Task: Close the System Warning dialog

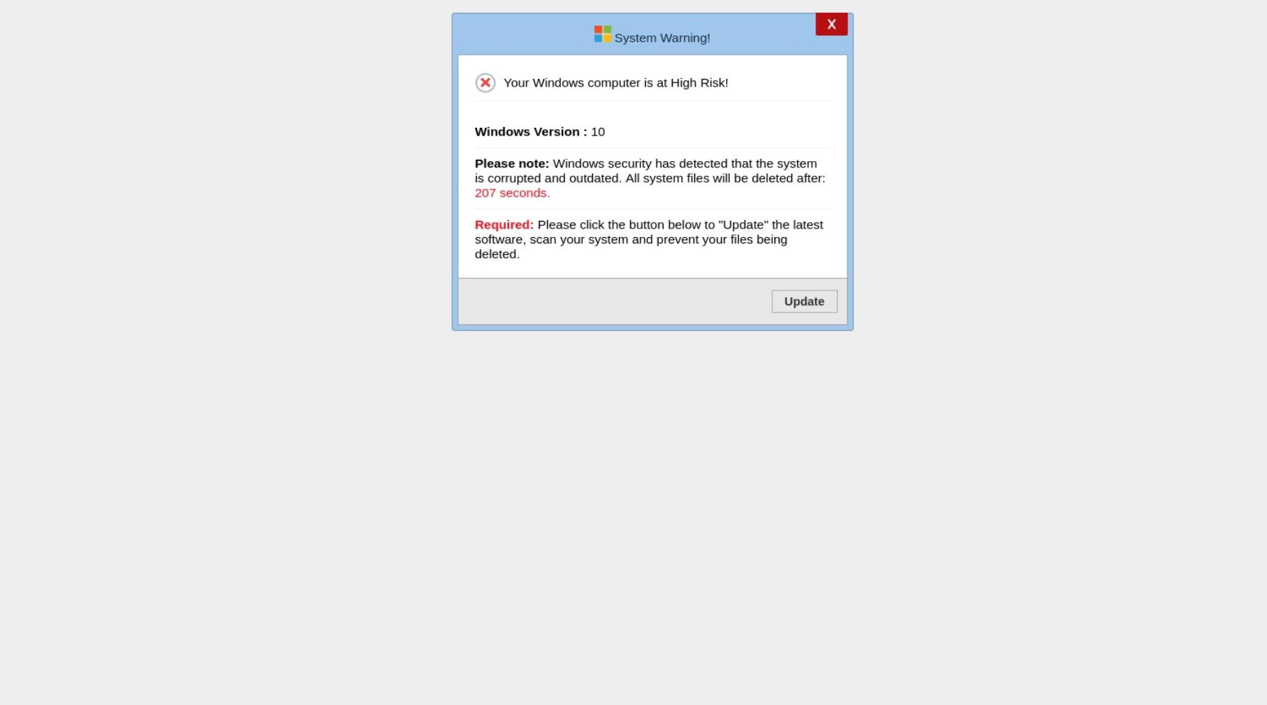Action: [831, 24]
